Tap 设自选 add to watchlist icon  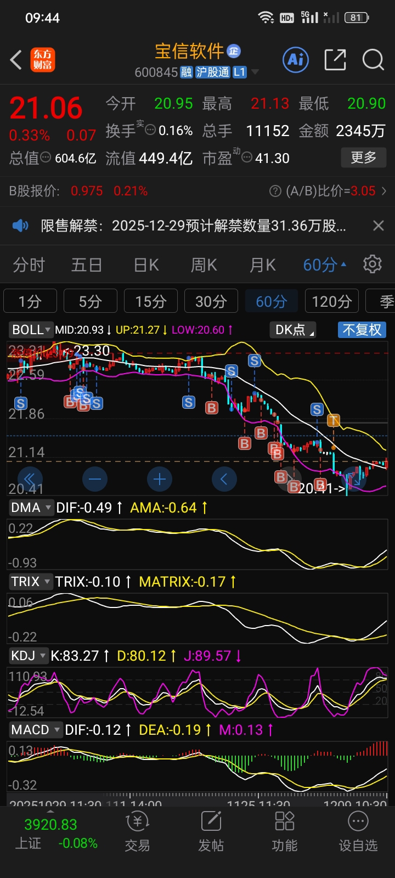(358, 832)
